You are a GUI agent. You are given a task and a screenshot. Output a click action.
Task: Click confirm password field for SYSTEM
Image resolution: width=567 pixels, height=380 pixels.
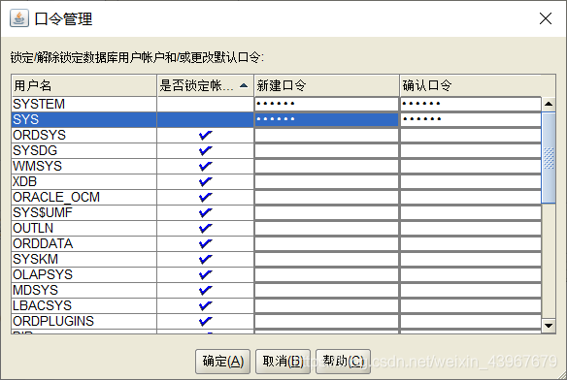471,104
